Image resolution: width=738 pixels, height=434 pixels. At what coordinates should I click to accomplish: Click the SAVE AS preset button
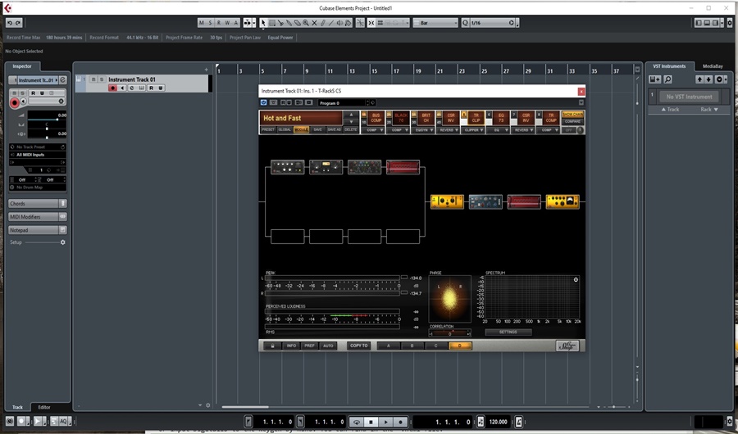click(x=335, y=129)
